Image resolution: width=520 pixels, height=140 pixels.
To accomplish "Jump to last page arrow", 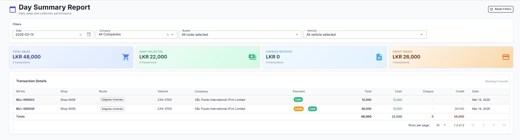I will 504,125.
